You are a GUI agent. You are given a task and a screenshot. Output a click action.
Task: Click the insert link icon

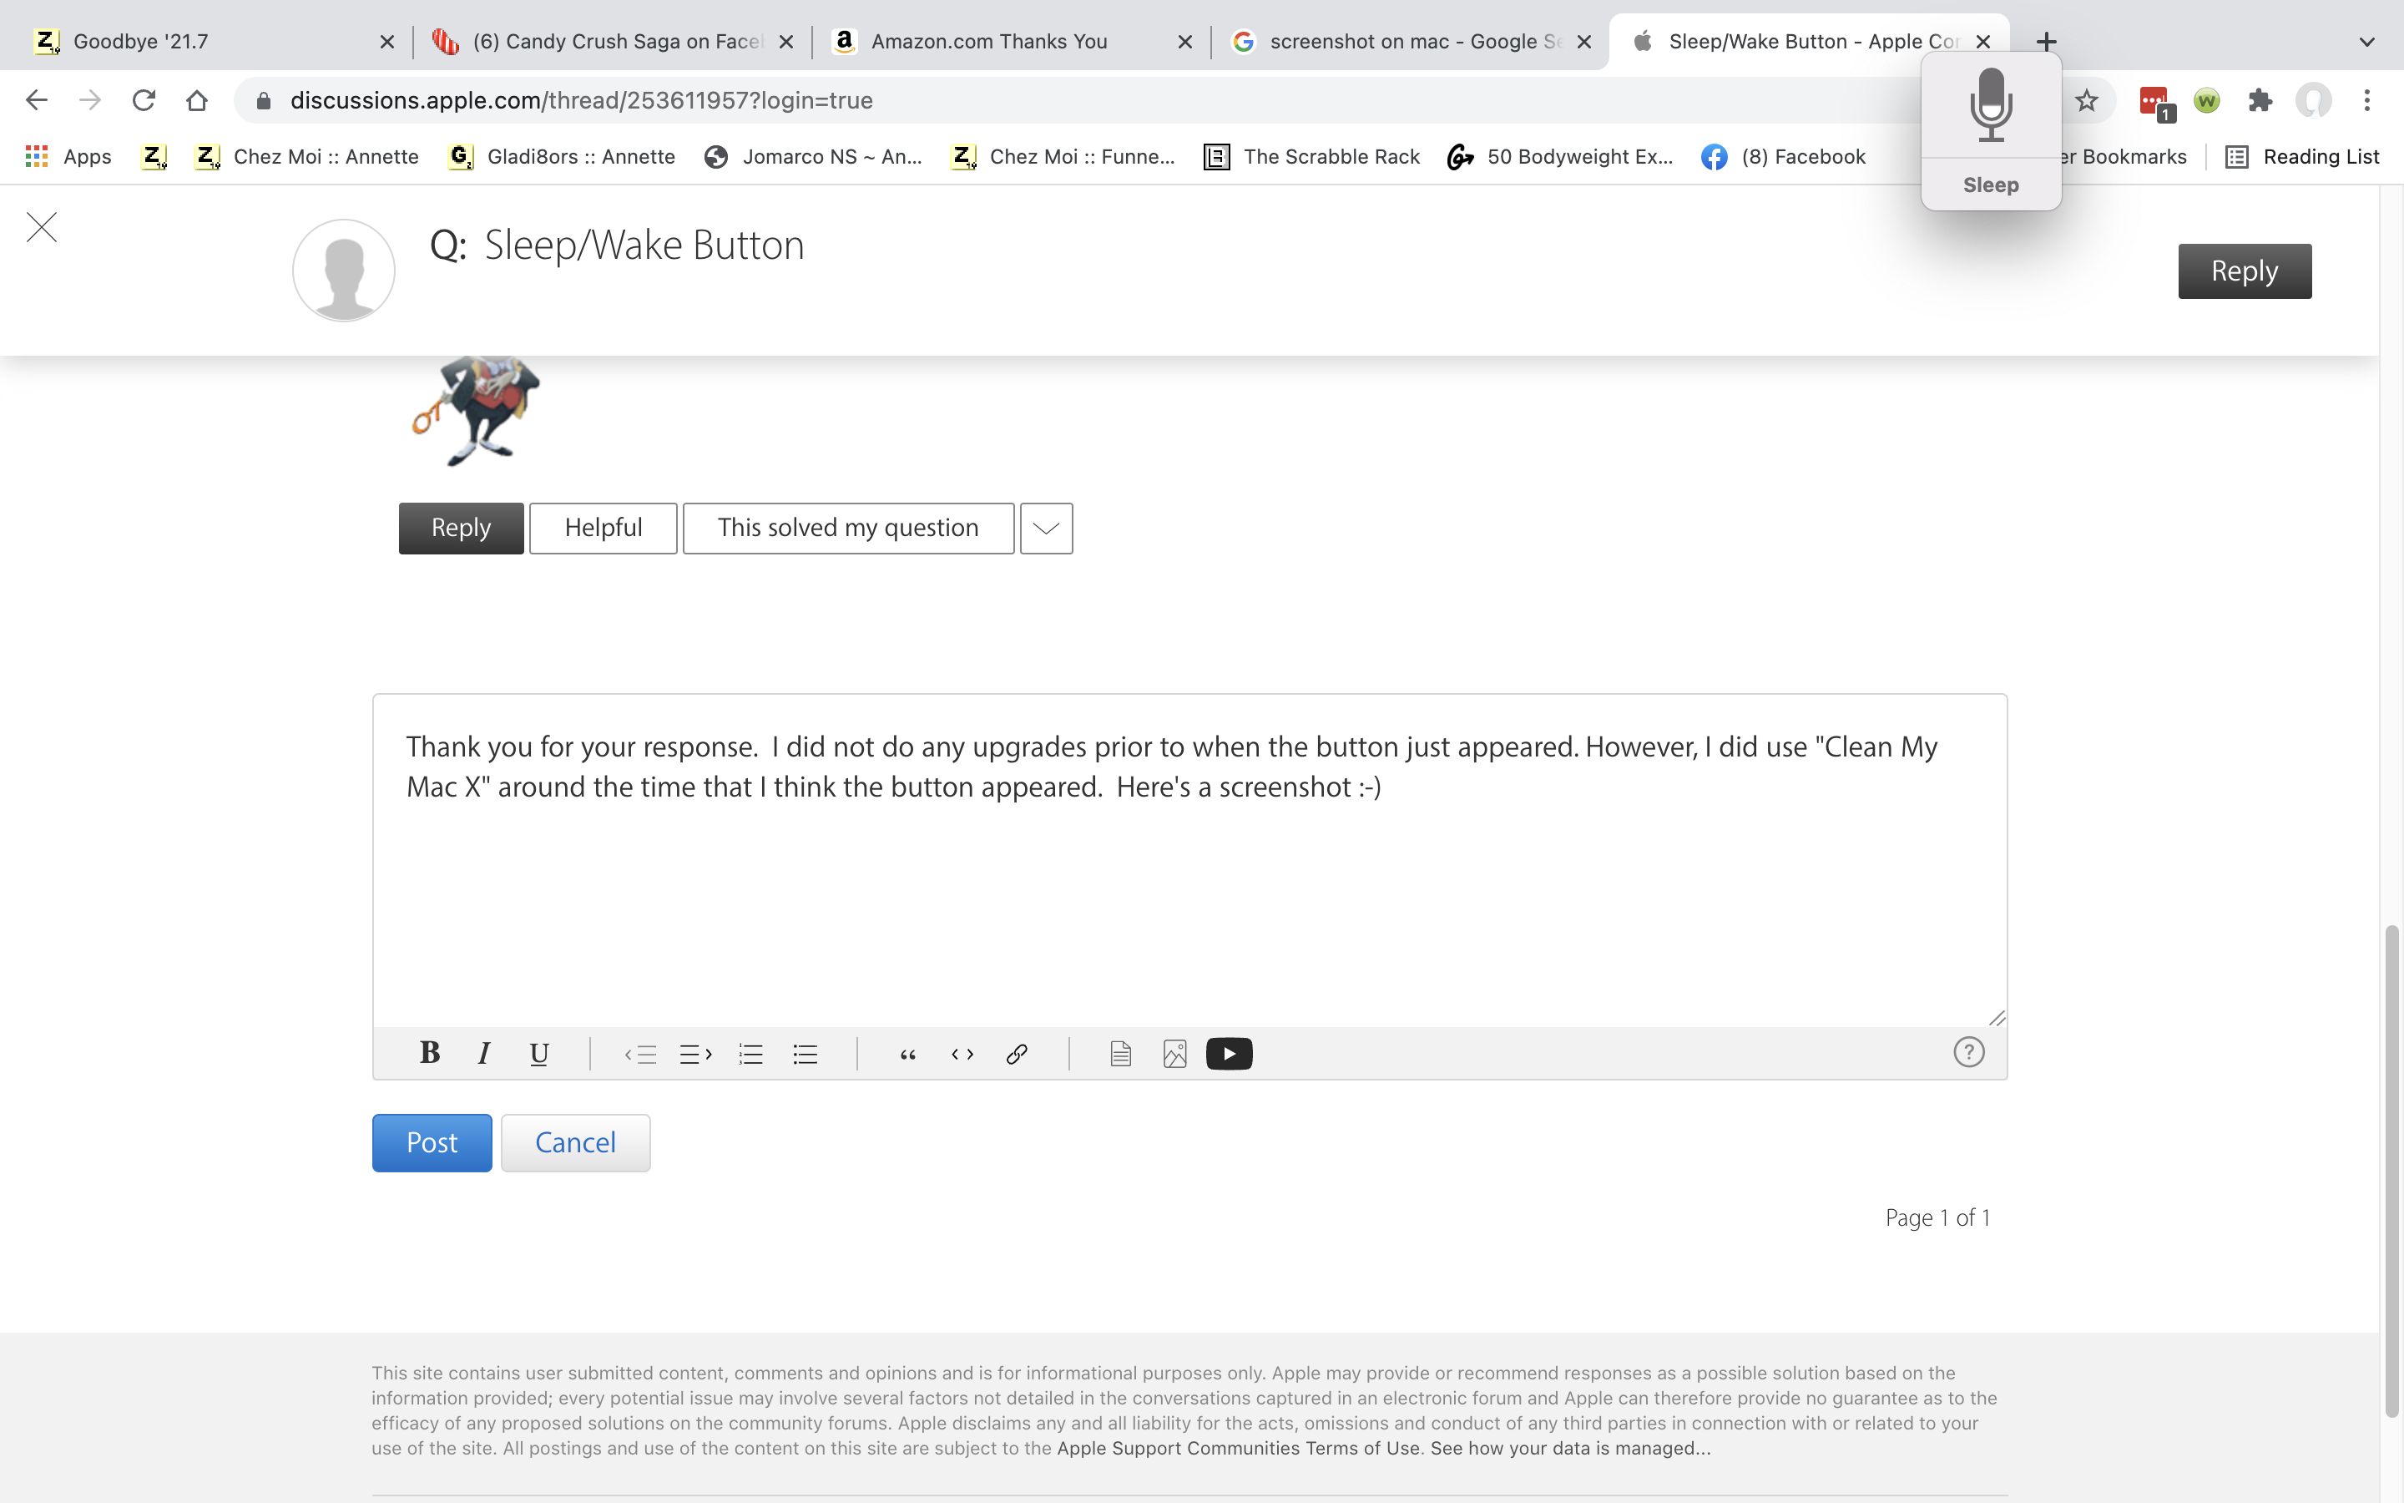coord(1015,1054)
